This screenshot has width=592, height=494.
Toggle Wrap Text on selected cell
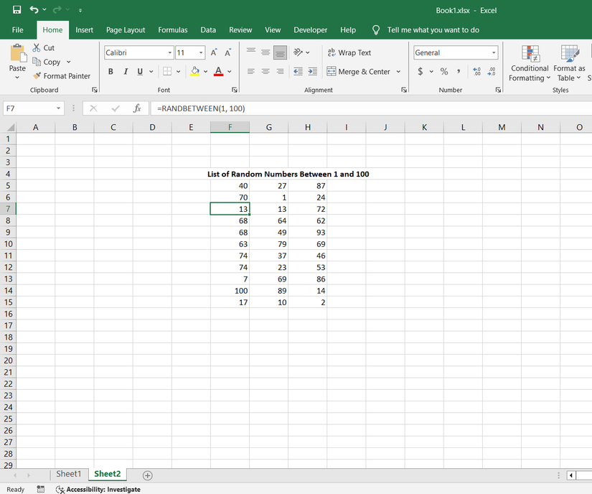pos(349,52)
